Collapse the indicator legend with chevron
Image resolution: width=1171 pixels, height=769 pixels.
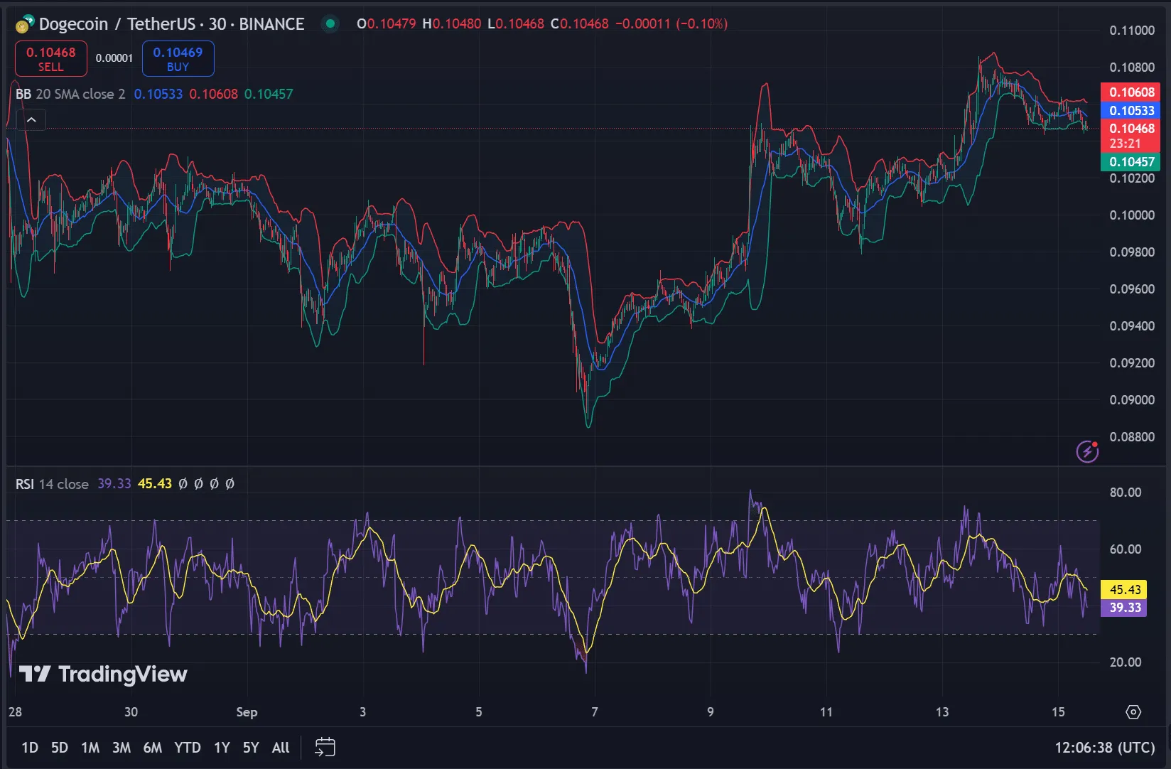pyautogui.click(x=31, y=120)
